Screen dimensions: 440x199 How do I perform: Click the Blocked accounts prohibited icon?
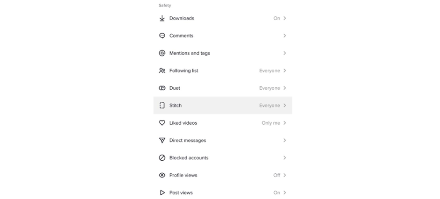click(x=162, y=158)
